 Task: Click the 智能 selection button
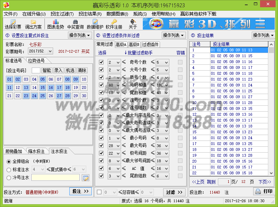[x=47, y=71]
